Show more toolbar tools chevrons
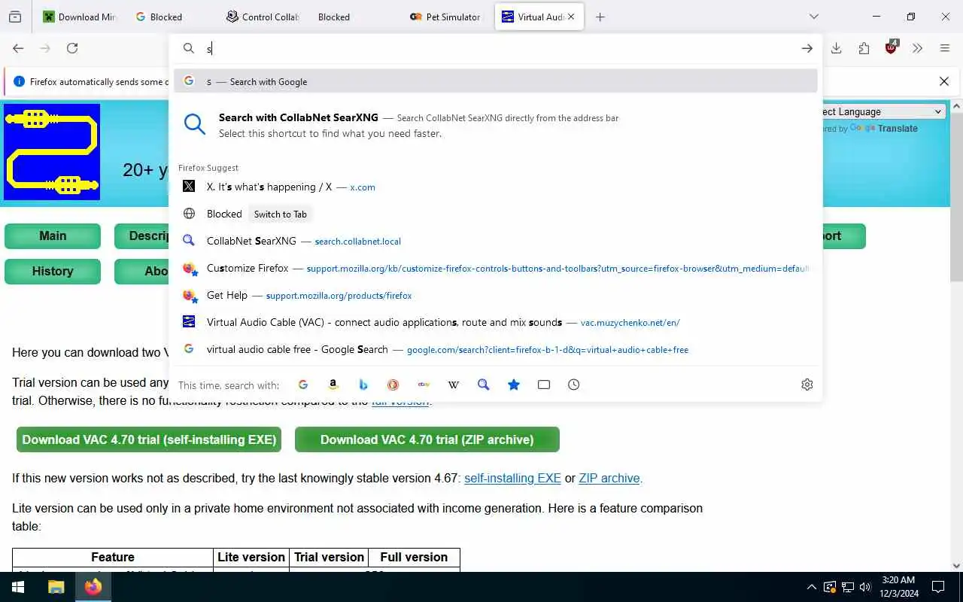Screen dimensions: 963x602 coord(917,48)
